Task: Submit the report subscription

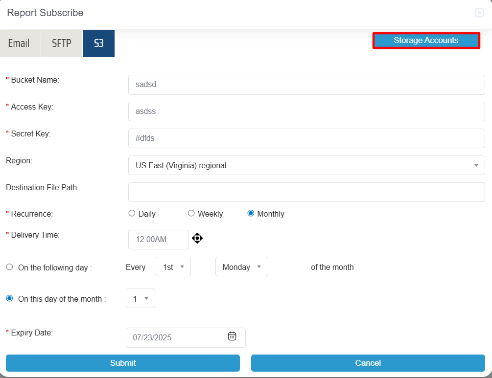Action: pos(123,363)
